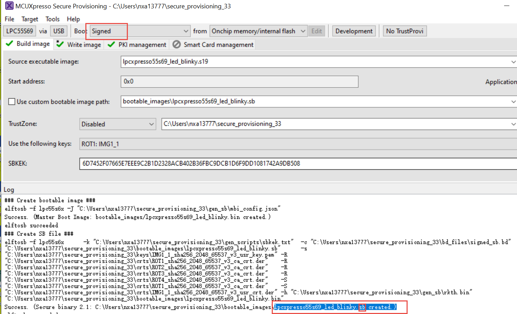Image resolution: width=517 pixels, height=314 pixels.
Task: Click the green checkmark on Build image tab
Action: click(x=9, y=44)
